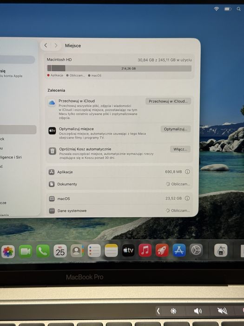The image size is (244, 326).
Task: Click the trash icon beside Opróżniaj Kosz
Action: tap(52, 151)
